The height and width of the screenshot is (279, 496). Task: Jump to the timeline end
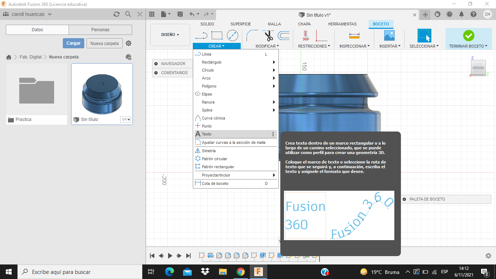click(x=188, y=256)
